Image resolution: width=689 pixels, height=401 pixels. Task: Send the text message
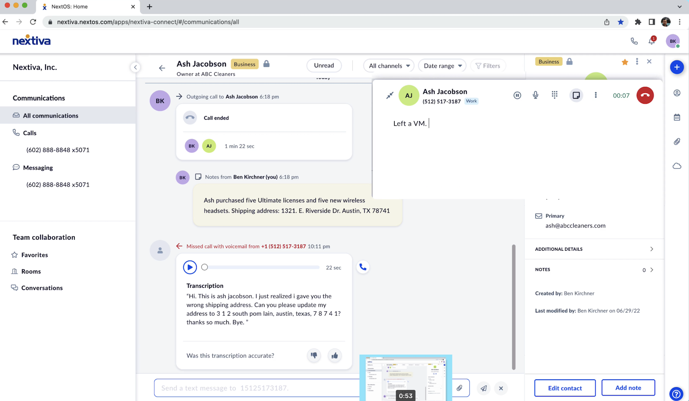click(x=484, y=388)
